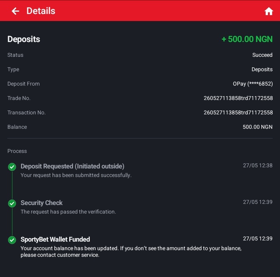Screen dimensions: 280x277
Task: Open the home icon in header
Action: (x=269, y=11)
